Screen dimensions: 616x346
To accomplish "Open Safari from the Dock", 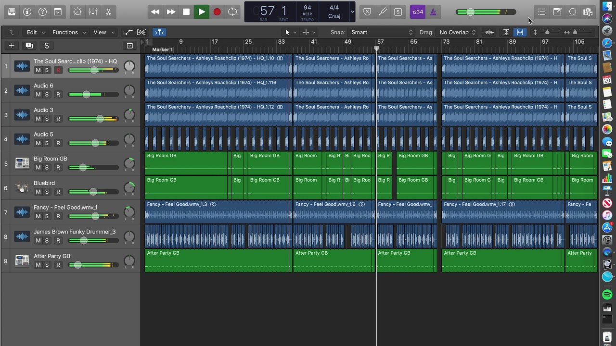I will point(607,43).
